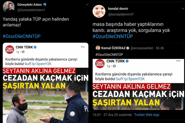
Task: Click Kemal ÖZKİRAZ's small avatar
Action: [98, 48]
